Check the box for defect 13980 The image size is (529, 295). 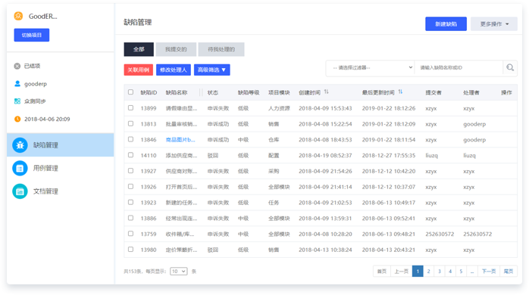(x=130, y=249)
